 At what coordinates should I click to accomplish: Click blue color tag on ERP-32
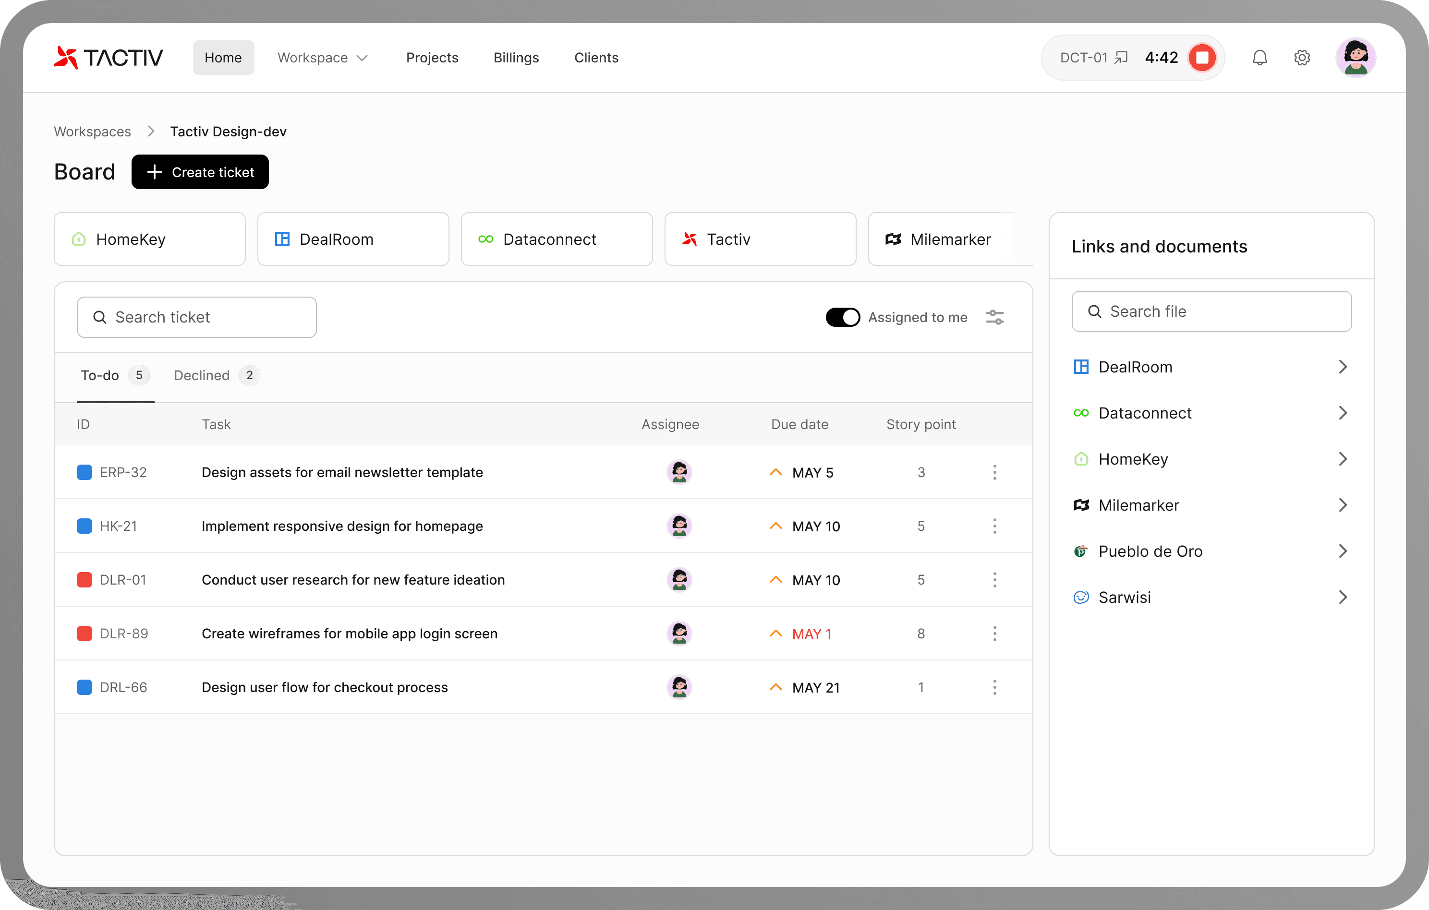pos(84,472)
